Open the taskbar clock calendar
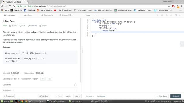The width and height of the screenshot is (184, 103). [168, 101]
